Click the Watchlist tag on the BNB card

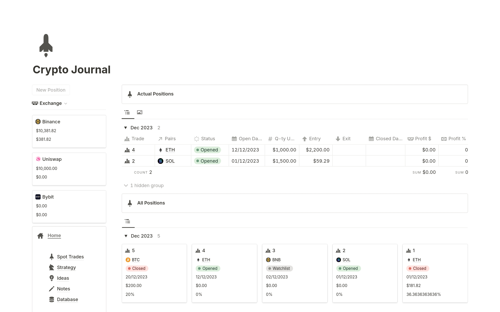279,268
